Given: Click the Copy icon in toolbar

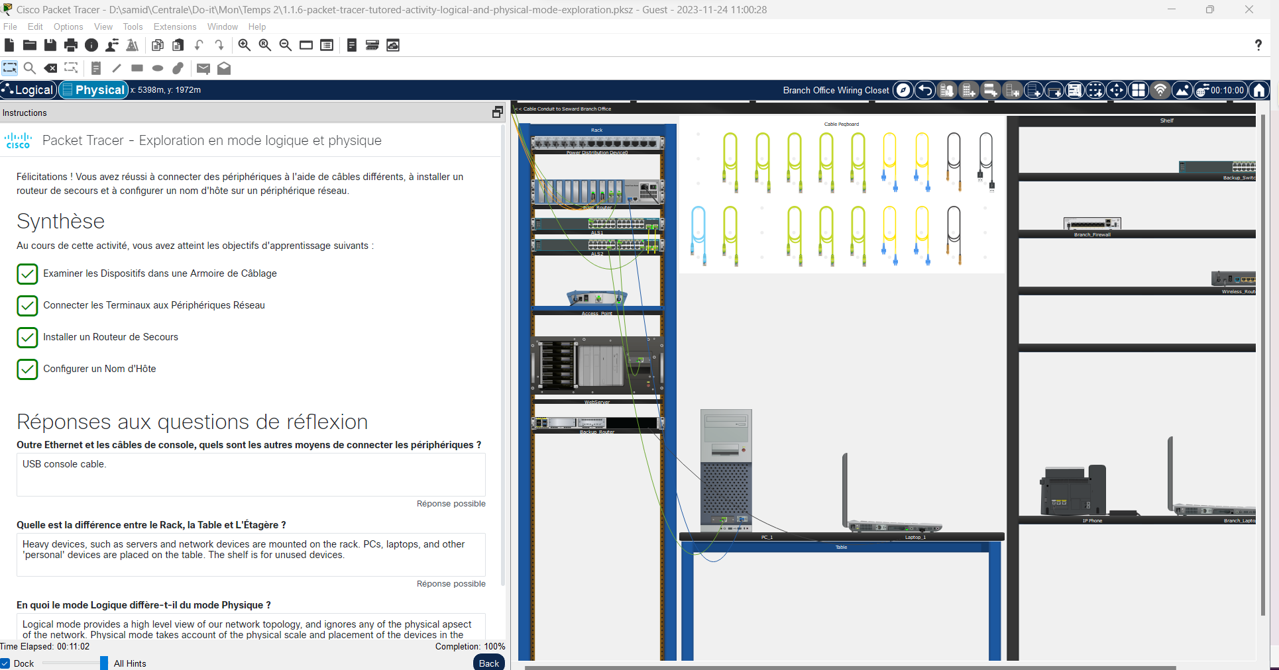Looking at the screenshot, I should tap(158, 45).
